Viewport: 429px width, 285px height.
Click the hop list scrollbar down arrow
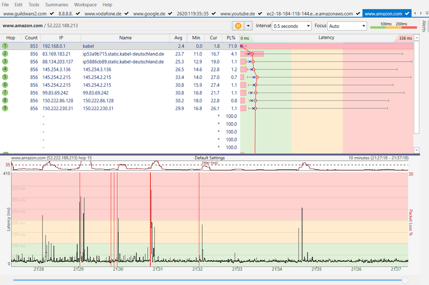coord(416,150)
